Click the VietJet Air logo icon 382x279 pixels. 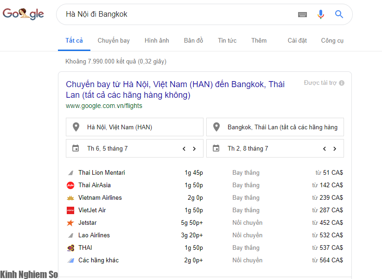tap(70, 210)
